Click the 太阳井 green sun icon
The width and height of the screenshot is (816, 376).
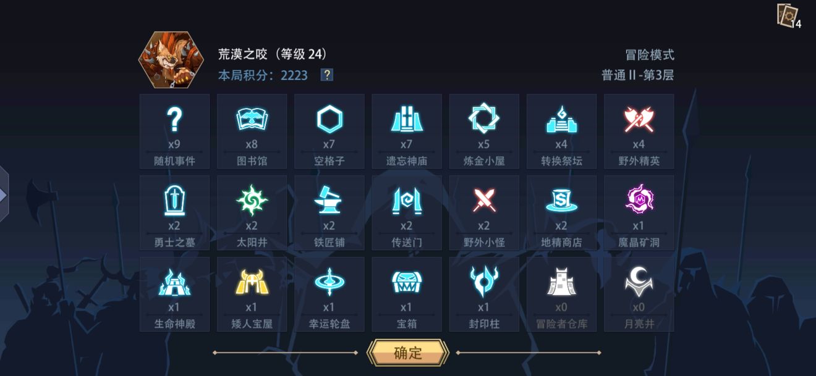tap(252, 201)
